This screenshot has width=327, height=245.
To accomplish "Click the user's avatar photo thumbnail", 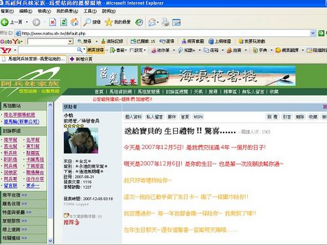I will click(x=81, y=140).
